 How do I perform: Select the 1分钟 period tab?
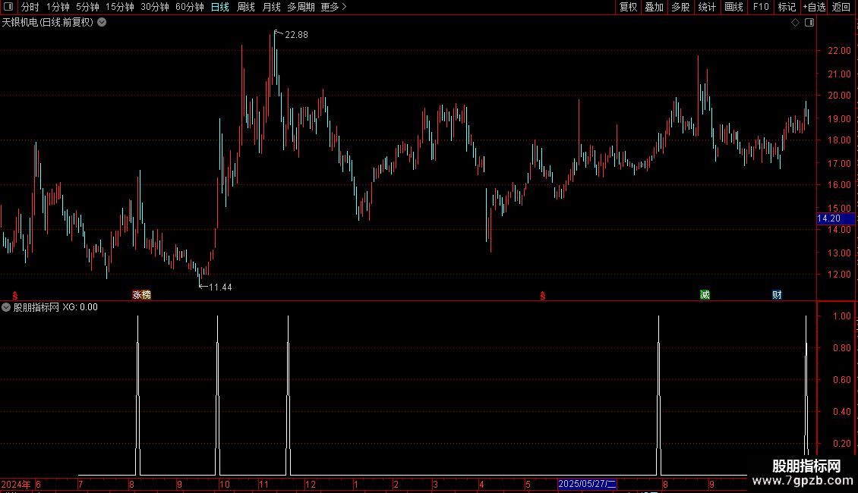58,7
